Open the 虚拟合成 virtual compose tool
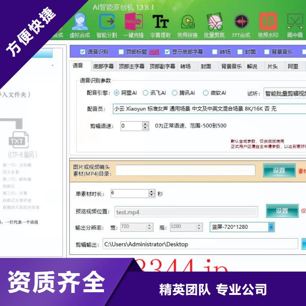The image size is (306, 306). click(80, 25)
